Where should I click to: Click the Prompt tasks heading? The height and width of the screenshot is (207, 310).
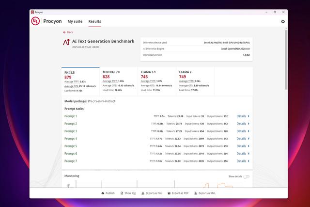(x=74, y=109)
